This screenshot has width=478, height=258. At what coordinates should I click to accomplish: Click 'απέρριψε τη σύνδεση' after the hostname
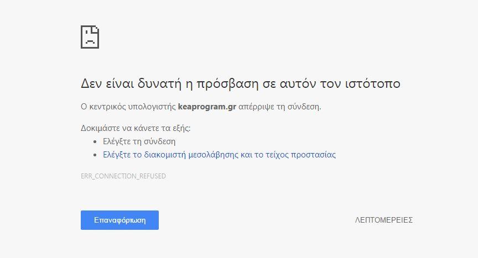(279, 106)
